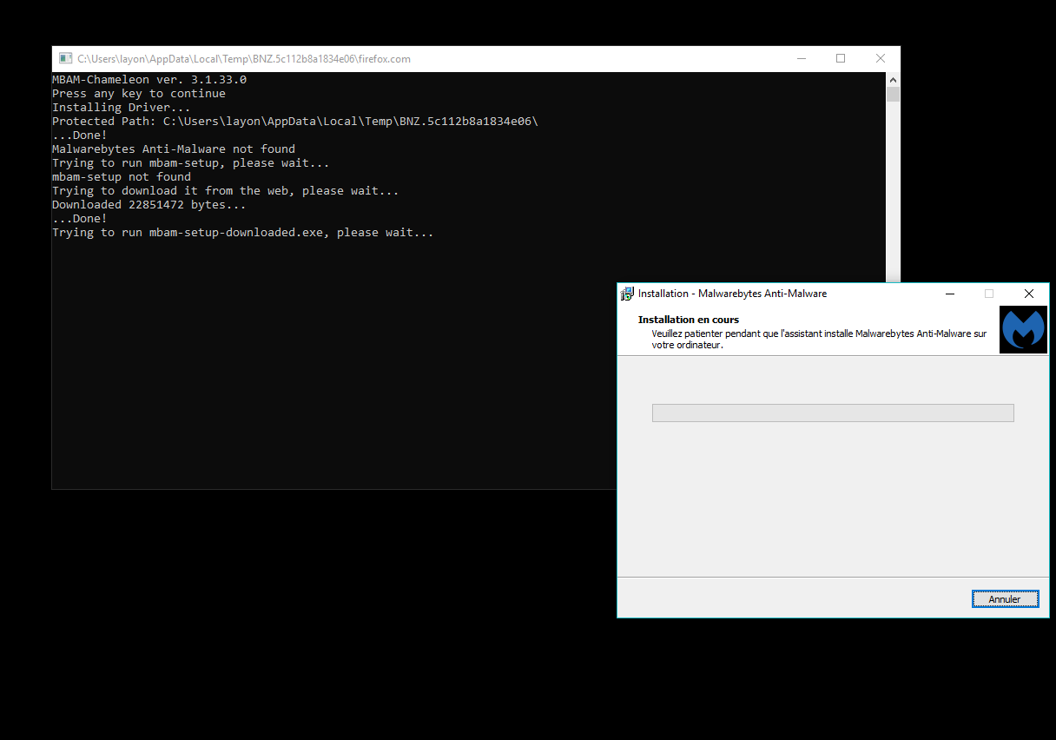Click the console window icon in the title bar

click(65, 59)
